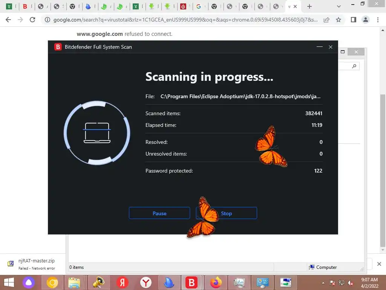
Task: Open the Chrome profile menu
Action: pos(366,20)
